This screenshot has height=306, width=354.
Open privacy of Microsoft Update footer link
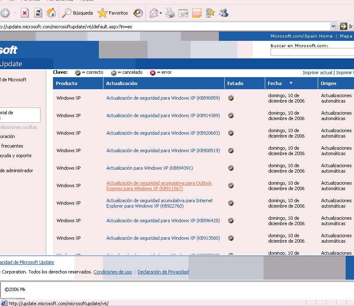point(27,262)
